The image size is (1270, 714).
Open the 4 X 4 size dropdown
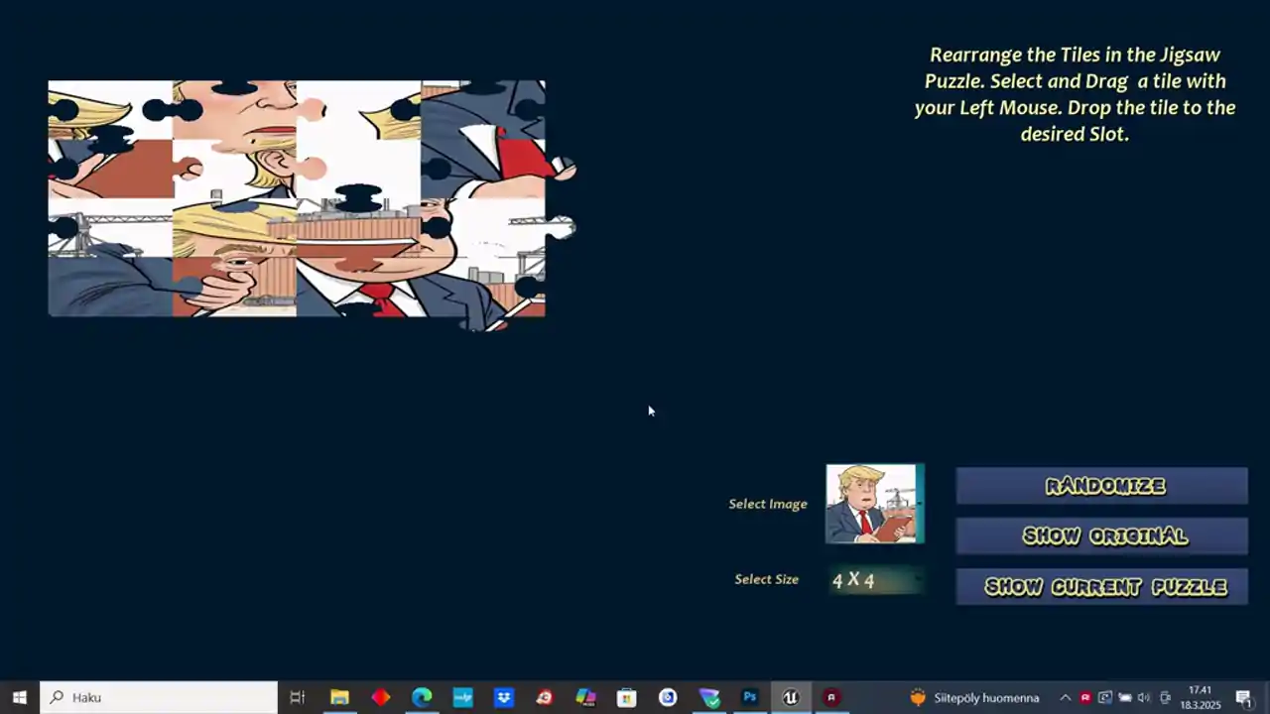(877, 580)
